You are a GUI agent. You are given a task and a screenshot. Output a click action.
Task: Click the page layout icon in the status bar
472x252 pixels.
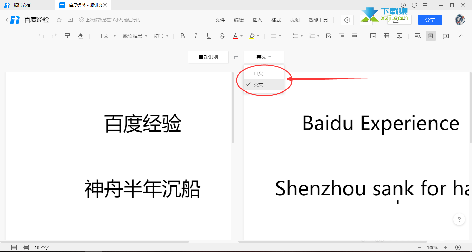(26, 248)
